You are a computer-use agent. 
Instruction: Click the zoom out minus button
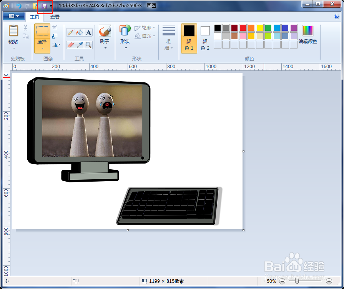282,281
